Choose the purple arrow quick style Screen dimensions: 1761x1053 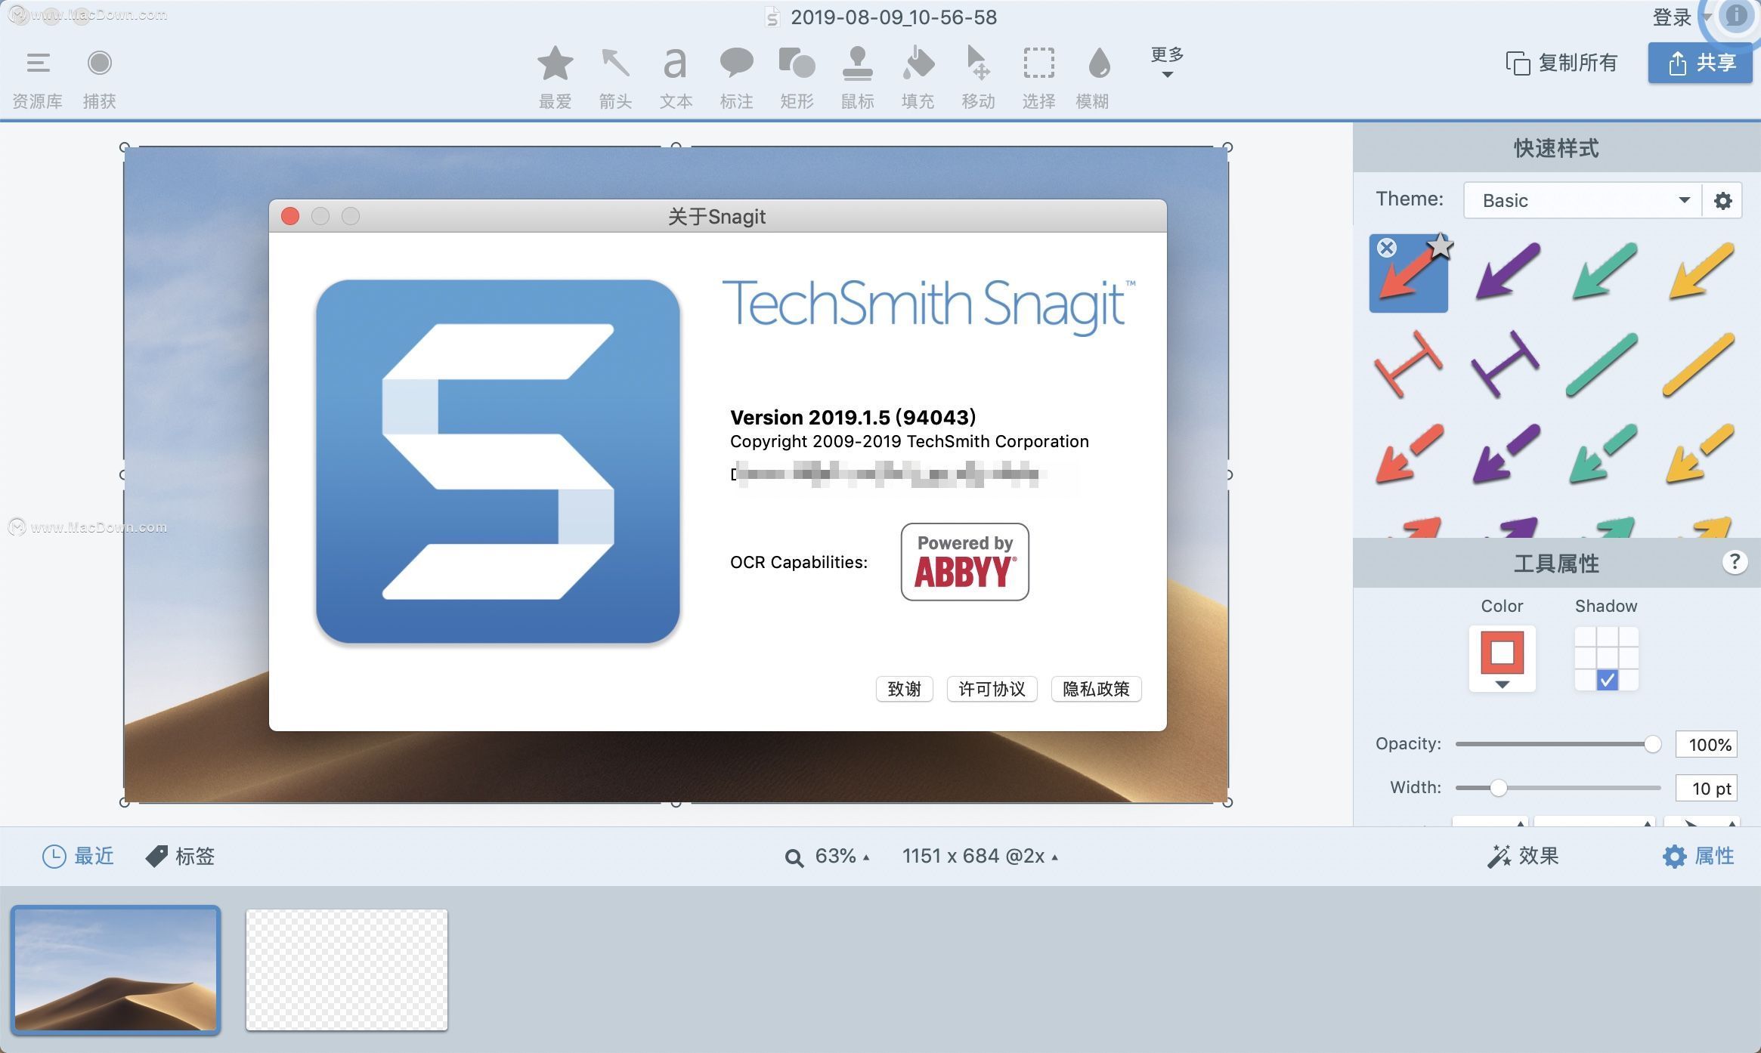(1506, 271)
